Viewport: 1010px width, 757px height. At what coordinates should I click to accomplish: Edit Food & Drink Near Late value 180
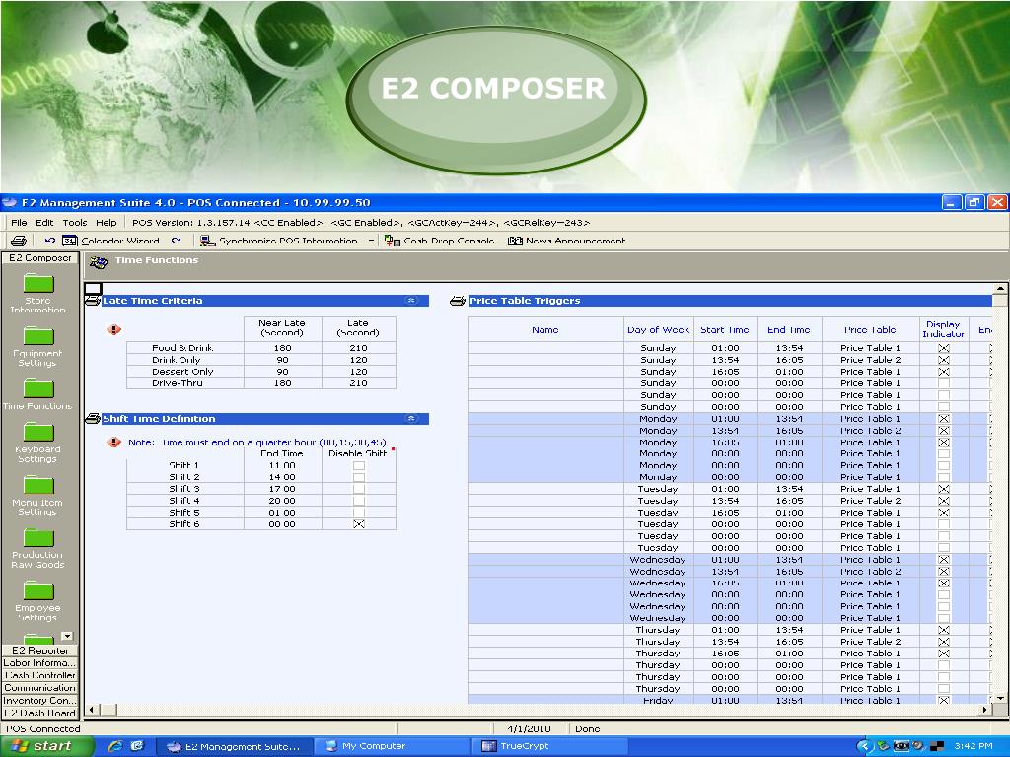coord(283,348)
